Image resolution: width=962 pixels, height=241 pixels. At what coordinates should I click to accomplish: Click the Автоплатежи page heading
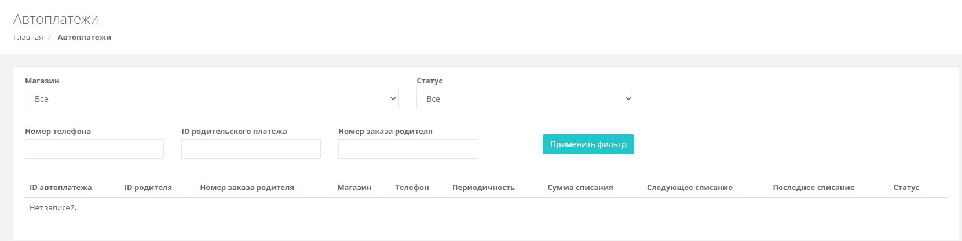[x=56, y=19]
